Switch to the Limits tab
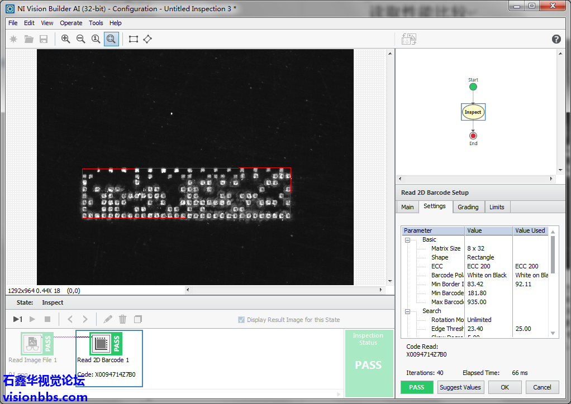571x404 pixels. pyautogui.click(x=497, y=207)
